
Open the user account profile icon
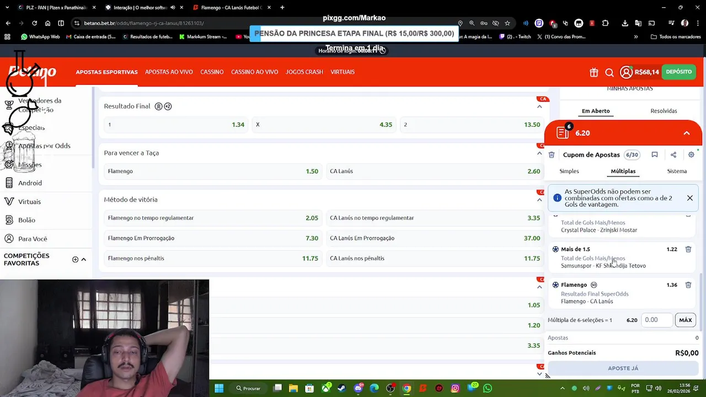(x=626, y=72)
